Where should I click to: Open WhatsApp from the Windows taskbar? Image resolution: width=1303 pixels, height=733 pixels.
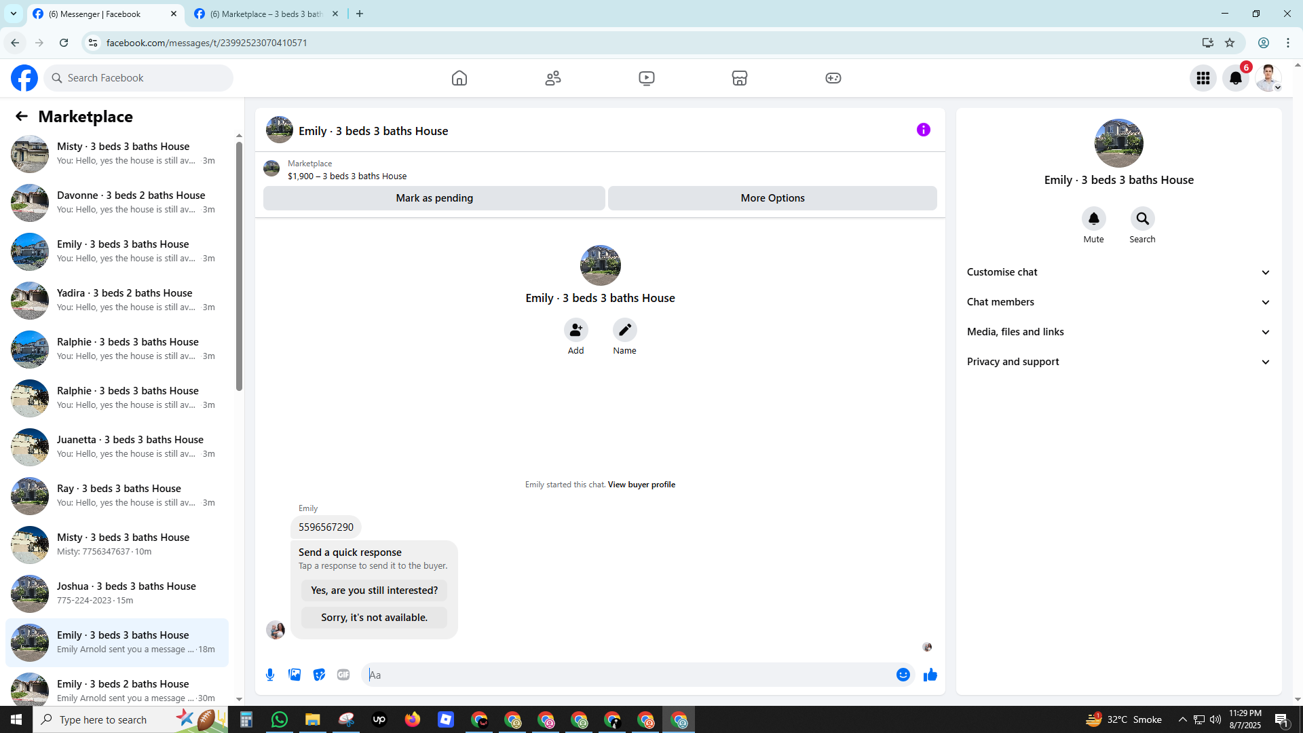(279, 719)
